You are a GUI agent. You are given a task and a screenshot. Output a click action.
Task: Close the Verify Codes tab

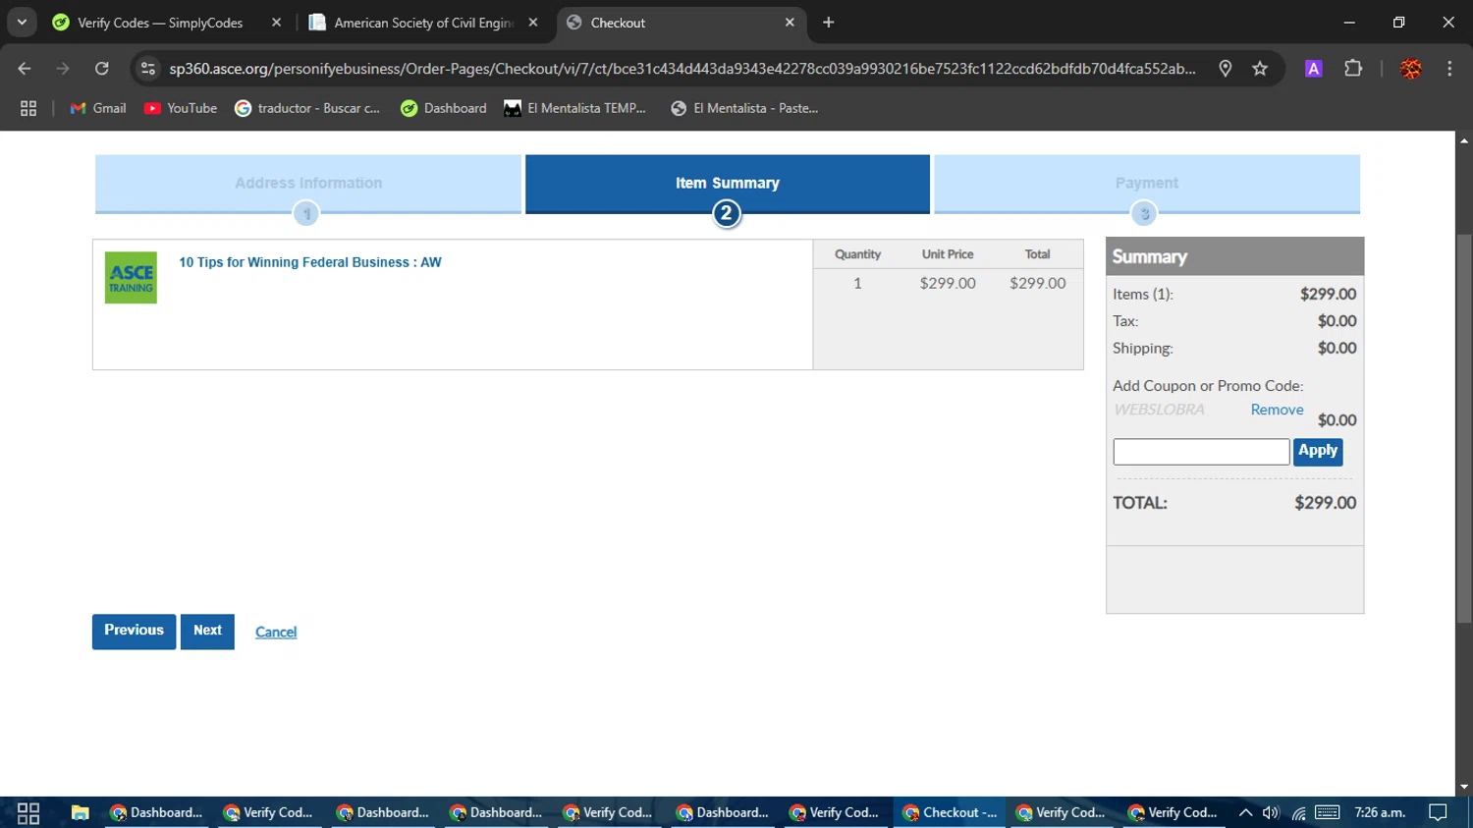276,23
